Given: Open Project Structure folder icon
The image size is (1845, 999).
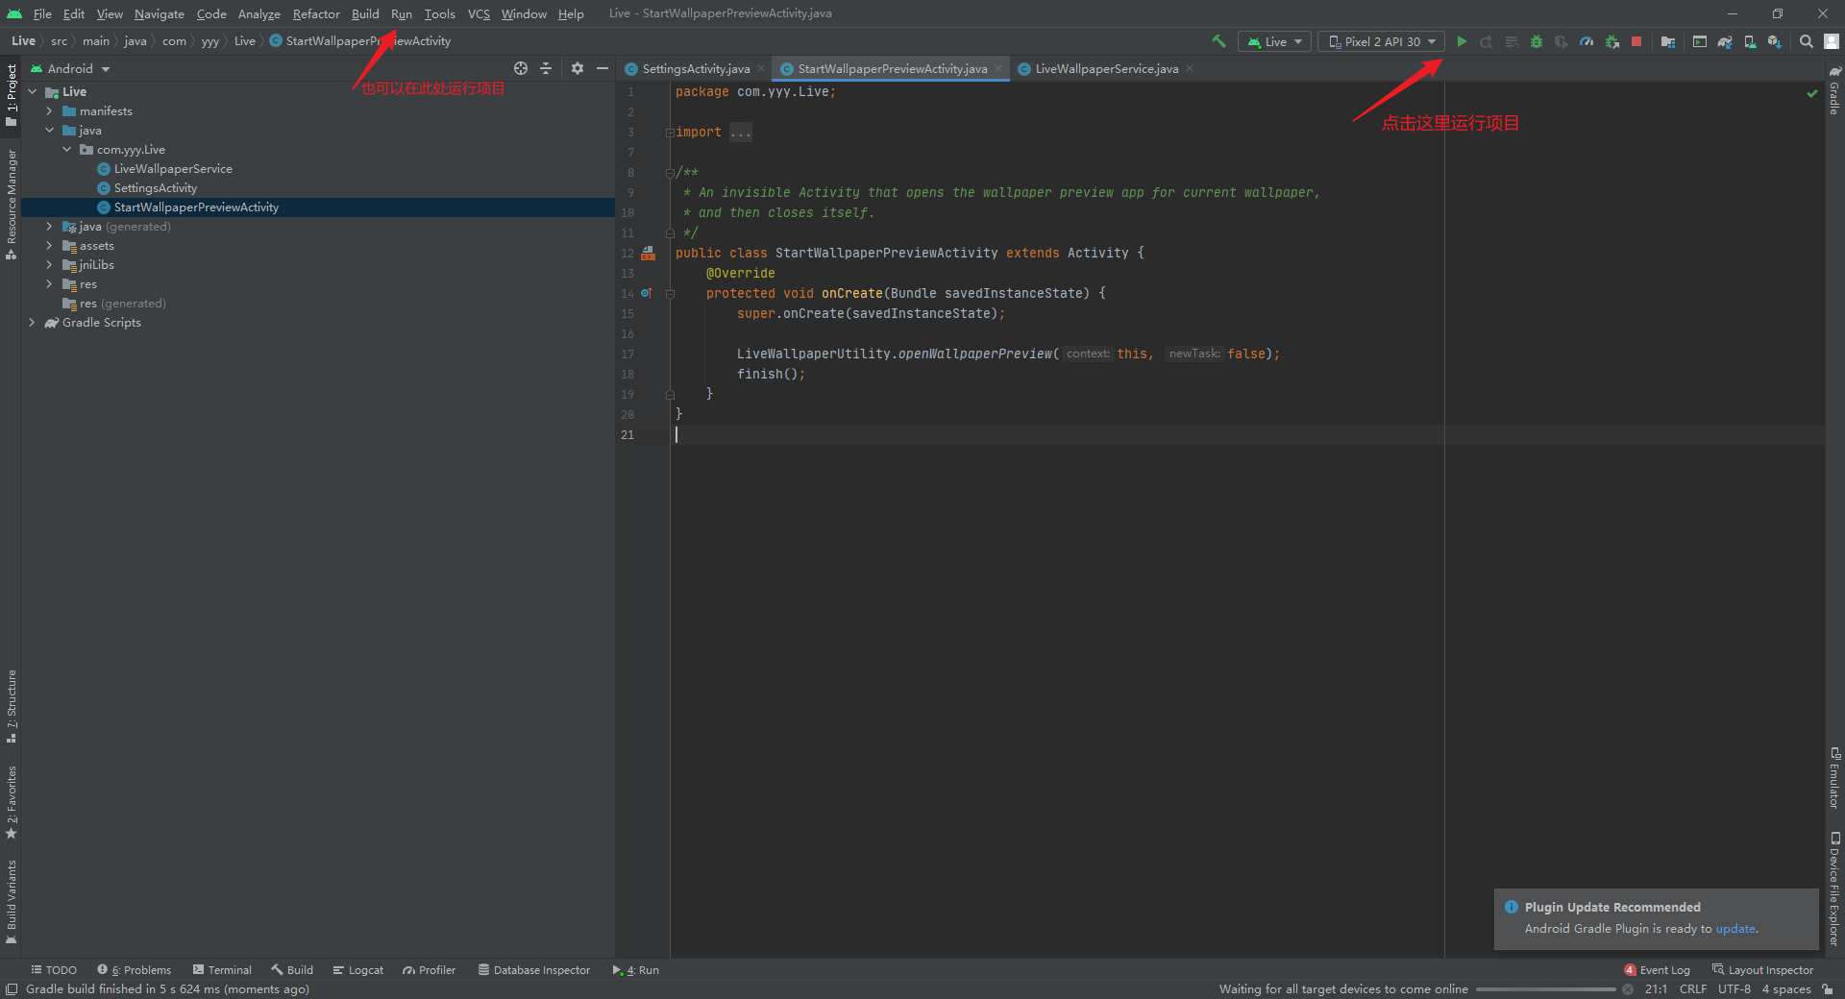Looking at the screenshot, I should [x=1668, y=41].
